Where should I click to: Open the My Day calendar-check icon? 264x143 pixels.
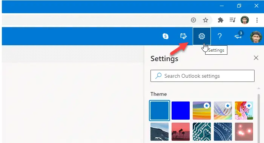coord(183,36)
